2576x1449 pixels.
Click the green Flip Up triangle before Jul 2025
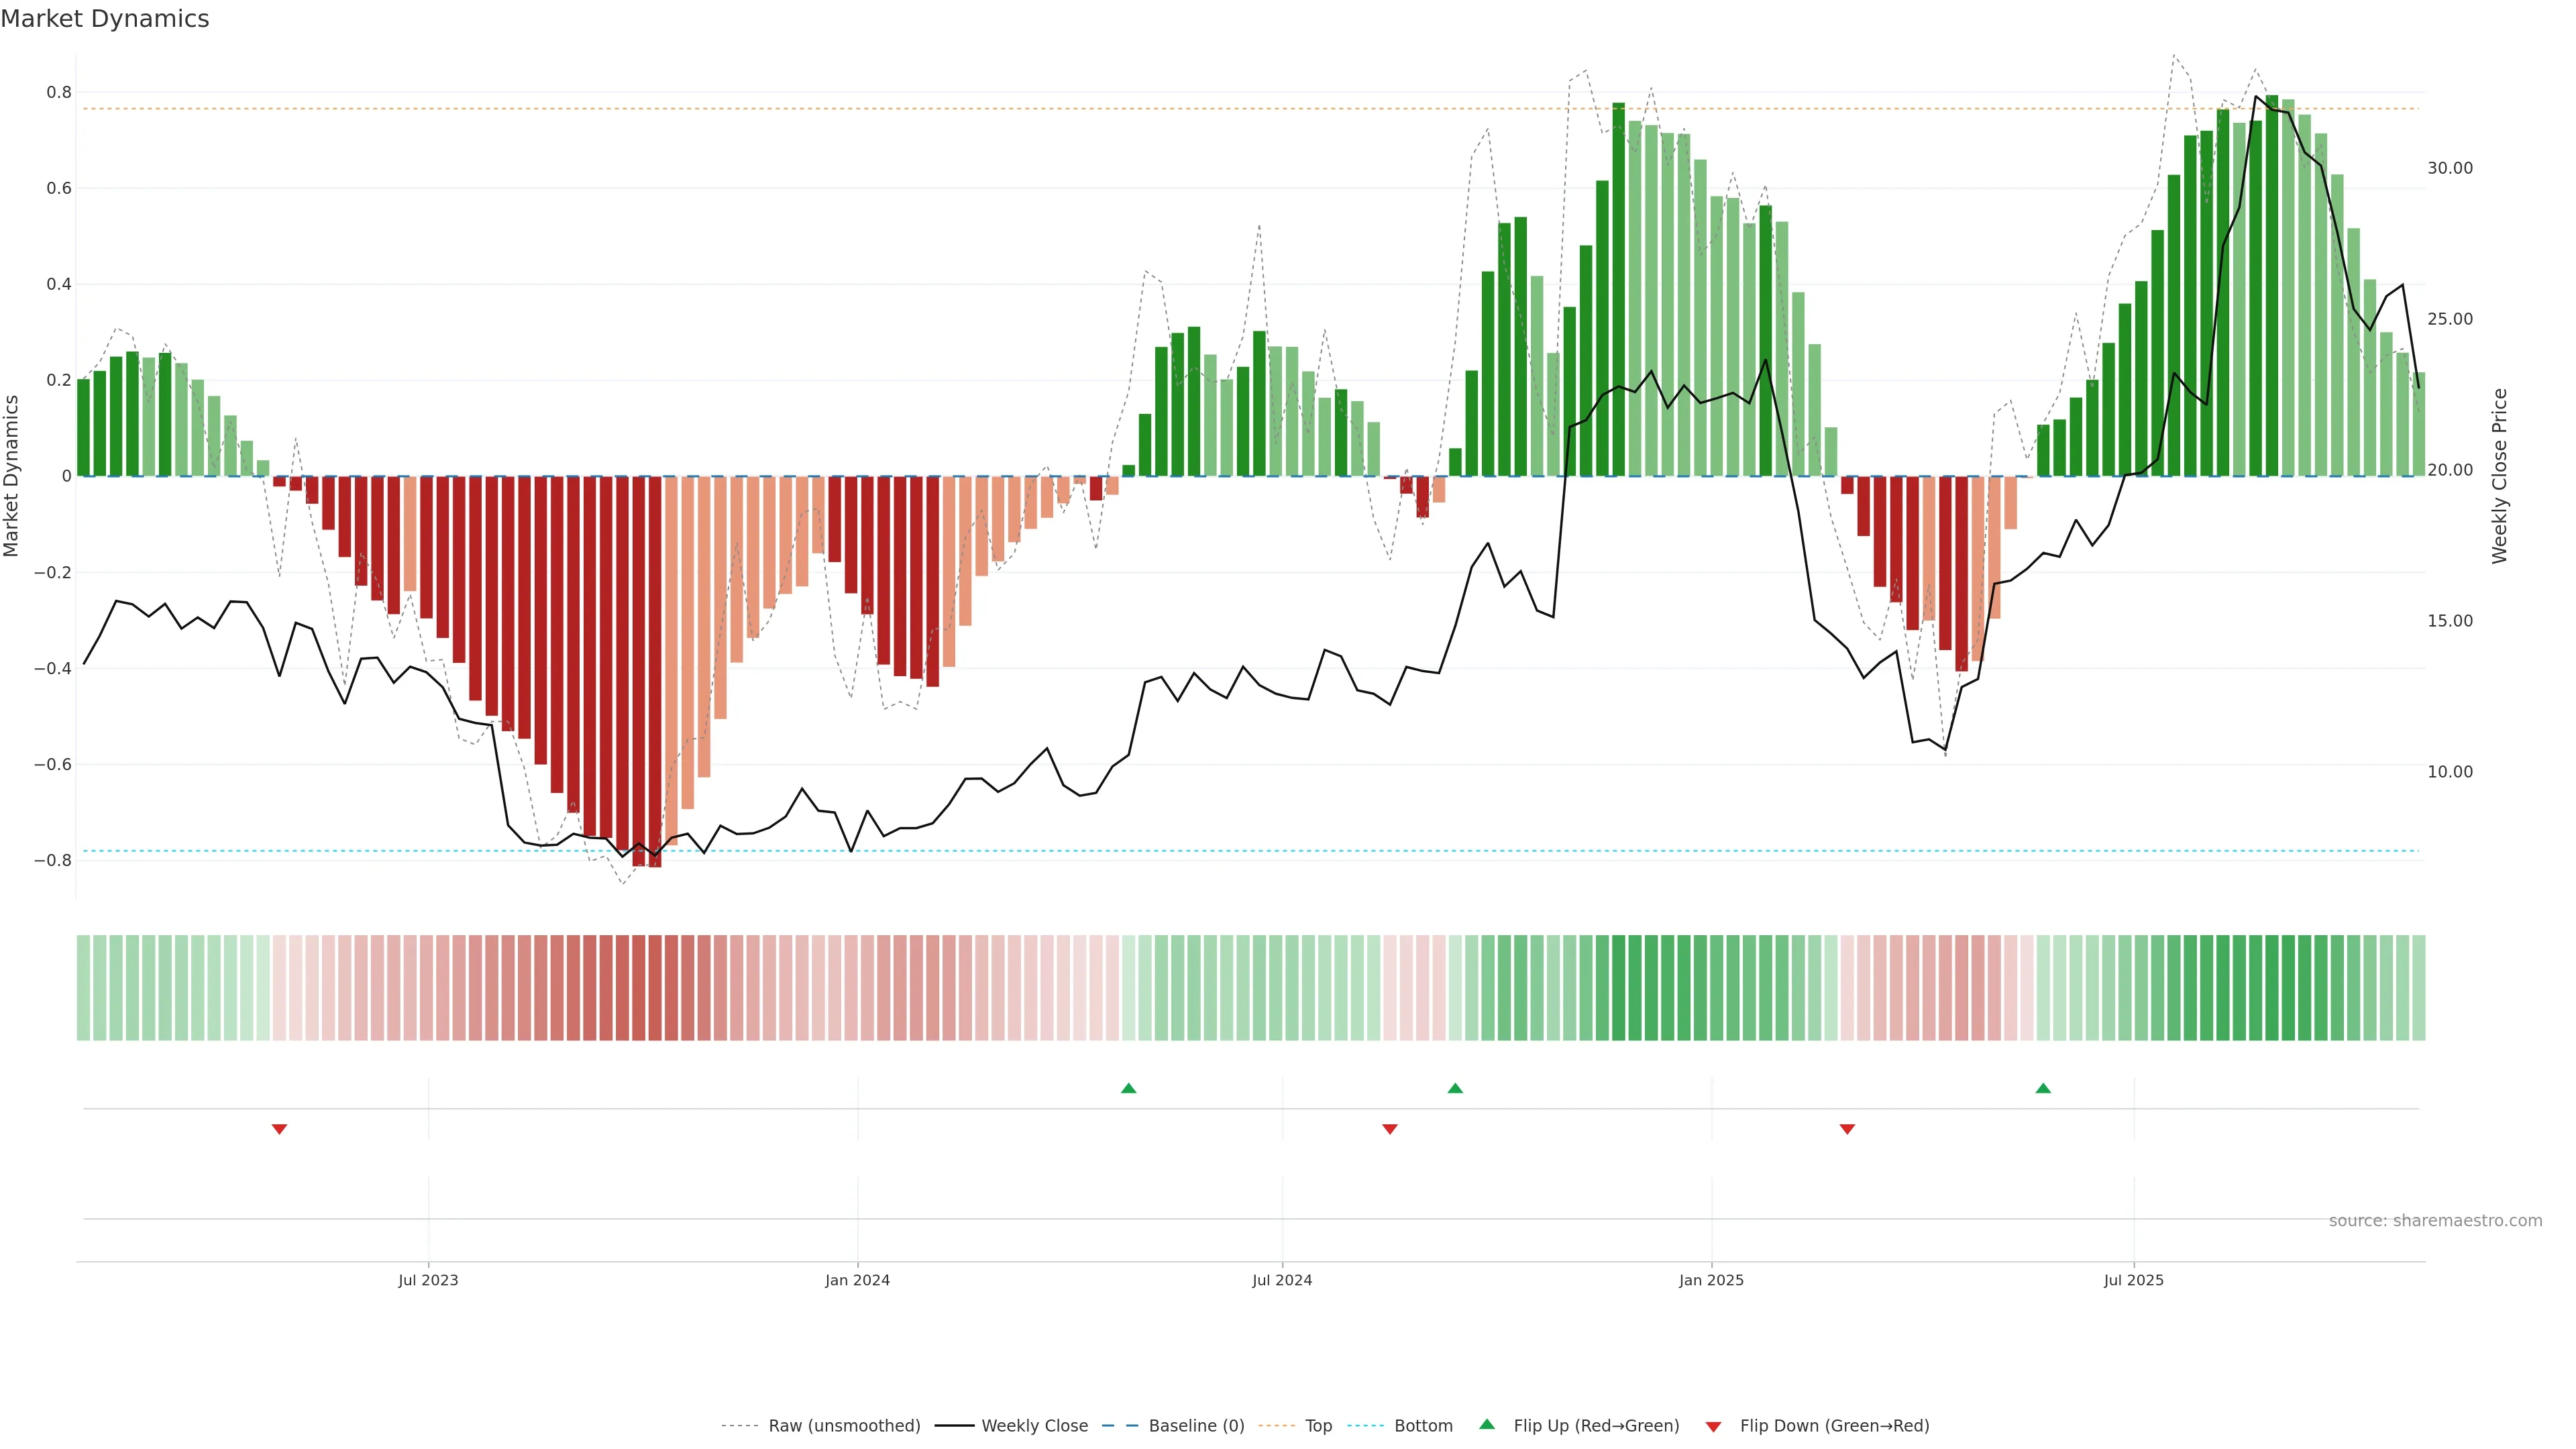point(2043,1088)
